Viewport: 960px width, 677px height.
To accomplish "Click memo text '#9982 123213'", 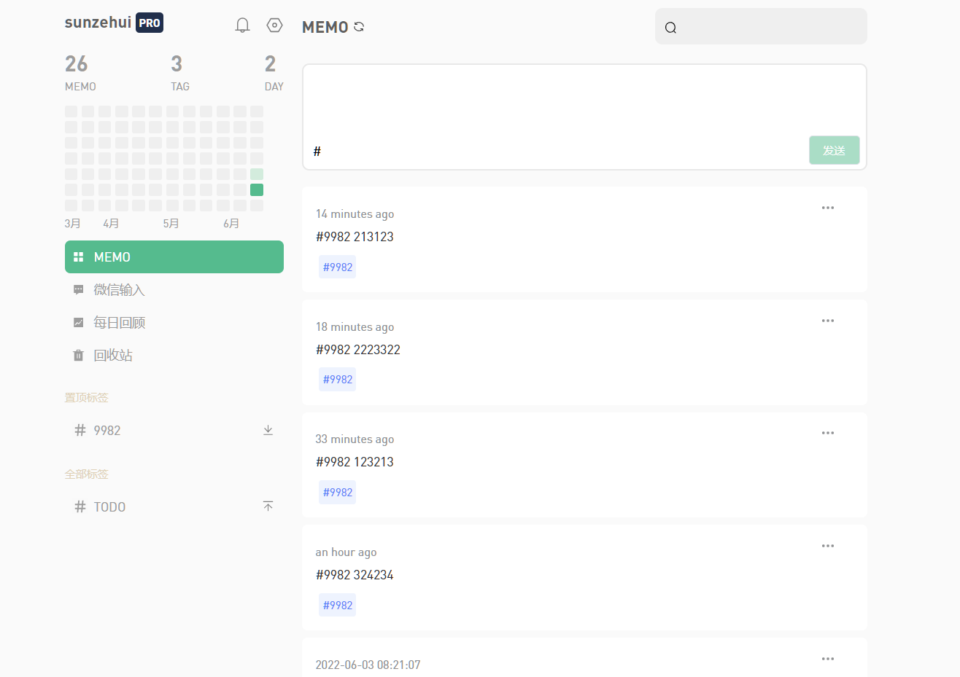I will [355, 462].
